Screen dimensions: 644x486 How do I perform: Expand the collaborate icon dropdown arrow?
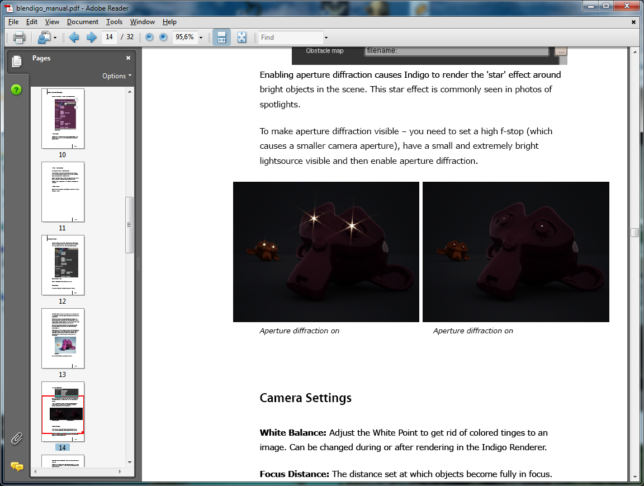click(55, 38)
